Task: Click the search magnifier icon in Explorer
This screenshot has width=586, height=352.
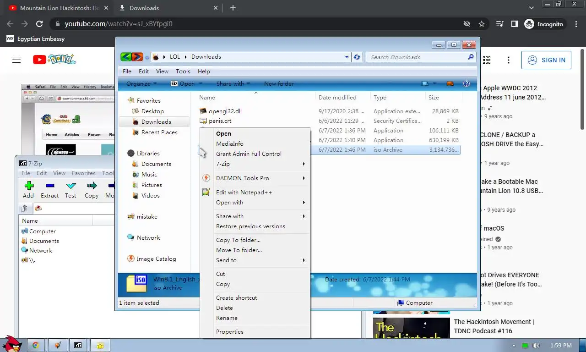Action: 471,57
